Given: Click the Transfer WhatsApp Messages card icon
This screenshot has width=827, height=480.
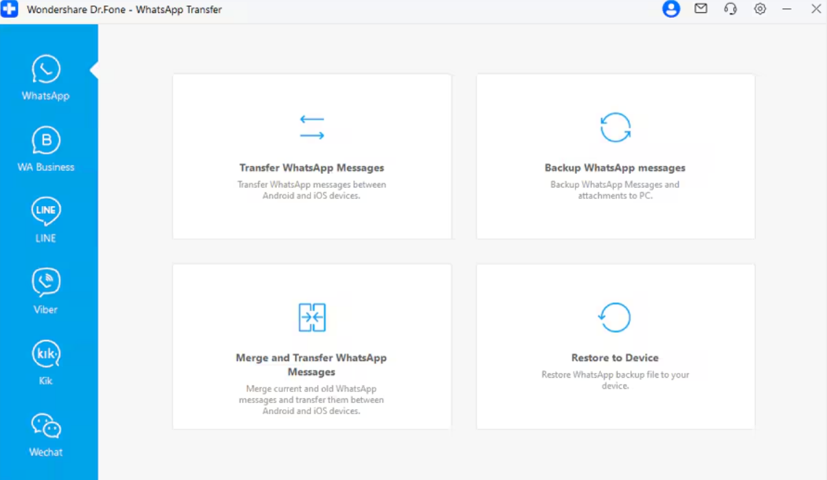Looking at the screenshot, I should pos(312,126).
